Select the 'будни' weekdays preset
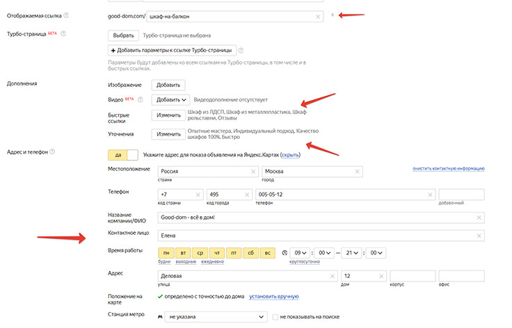Screen dimensions: 512x328 164,262
